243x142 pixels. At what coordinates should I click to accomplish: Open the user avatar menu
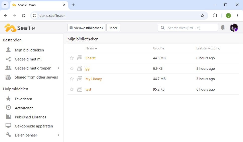(x=234, y=28)
